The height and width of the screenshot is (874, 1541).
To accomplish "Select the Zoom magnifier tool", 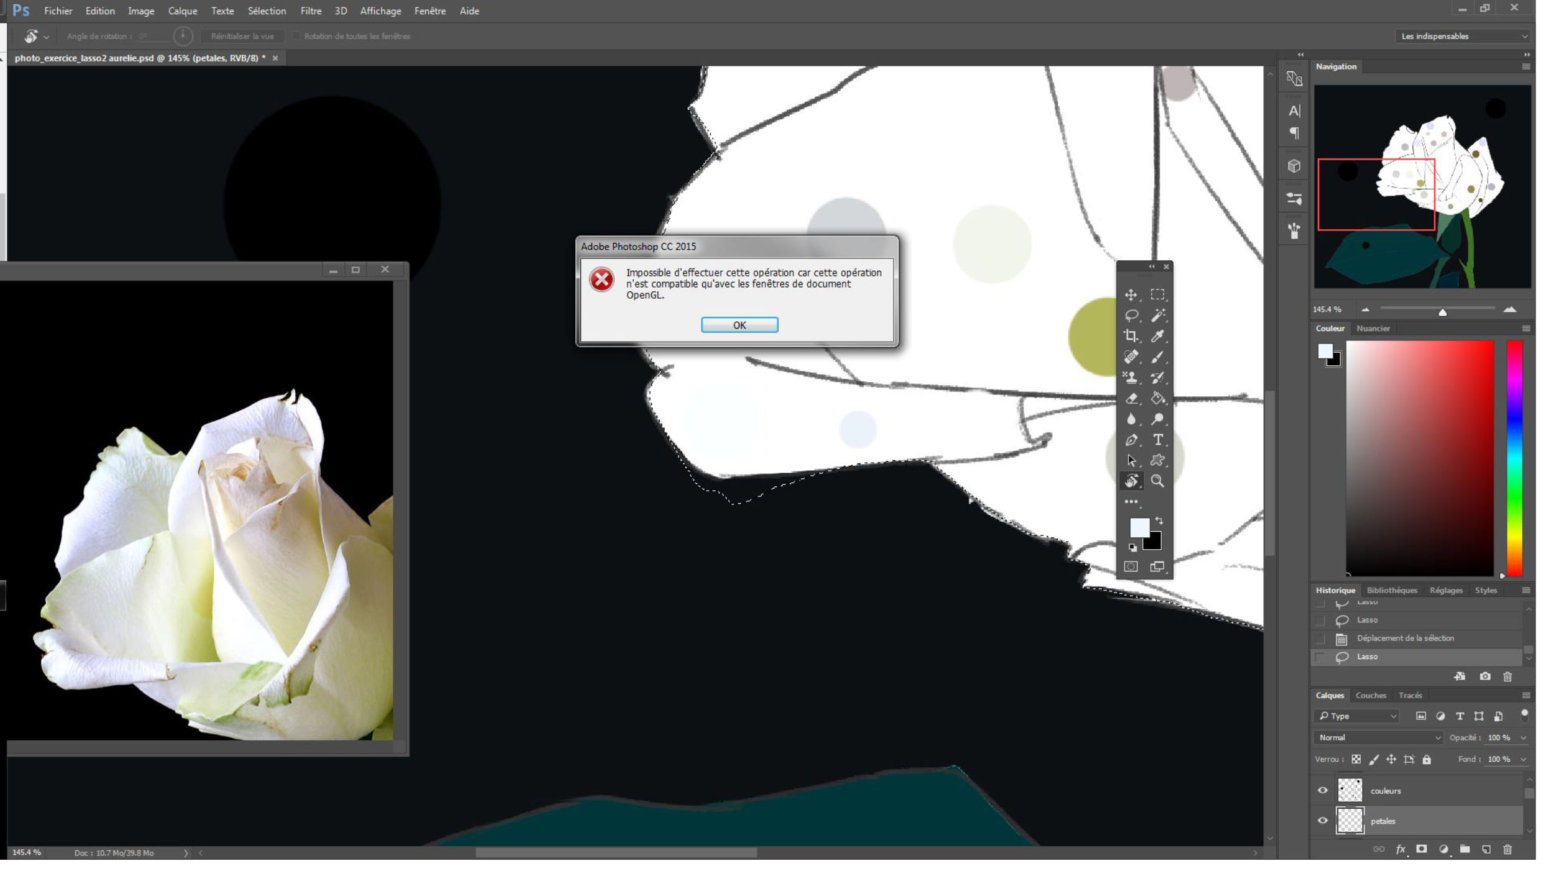I will (x=1158, y=481).
